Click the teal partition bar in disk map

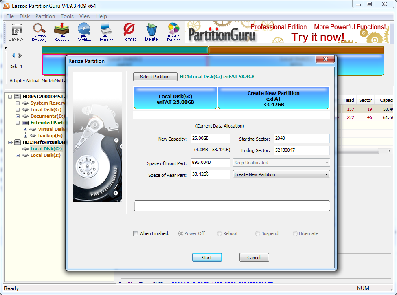[125, 50]
